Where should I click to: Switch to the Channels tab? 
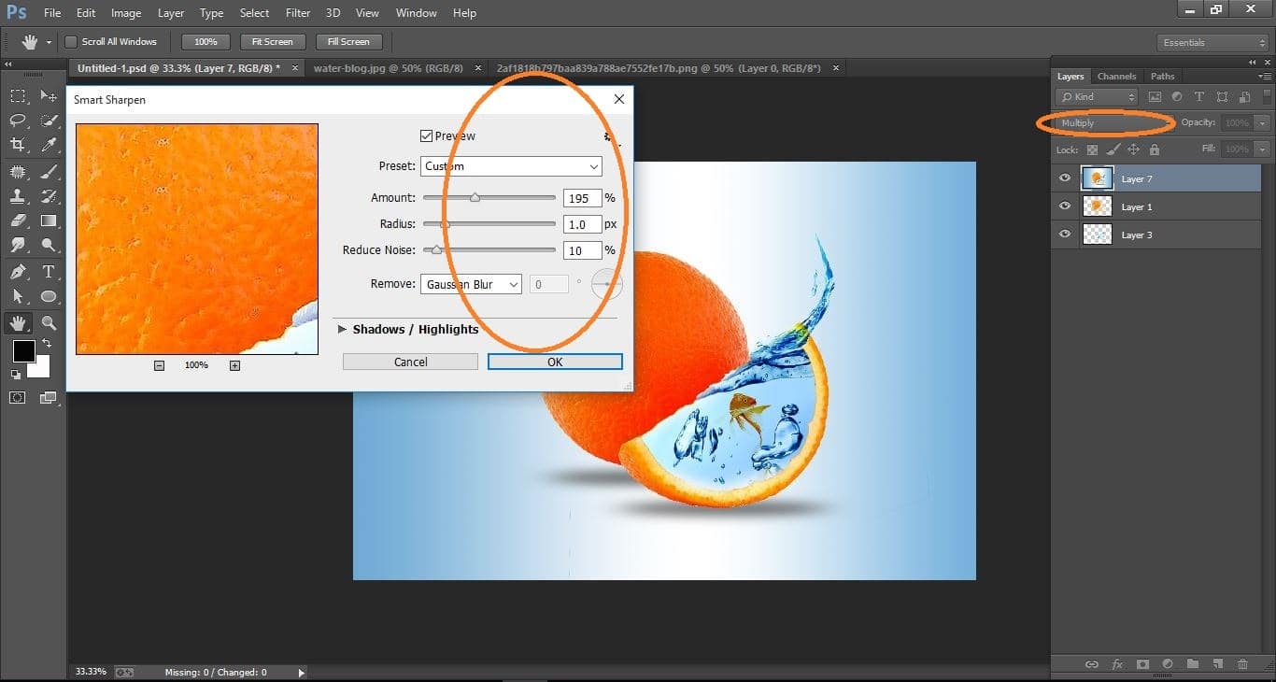coord(1116,76)
